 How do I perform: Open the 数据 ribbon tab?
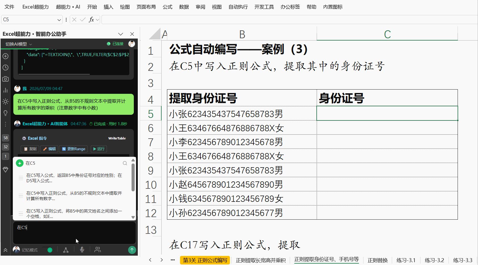click(184, 7)
